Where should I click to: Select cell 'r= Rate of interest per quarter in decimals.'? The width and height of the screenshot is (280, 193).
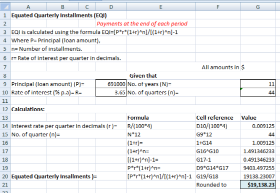[66, 58]
